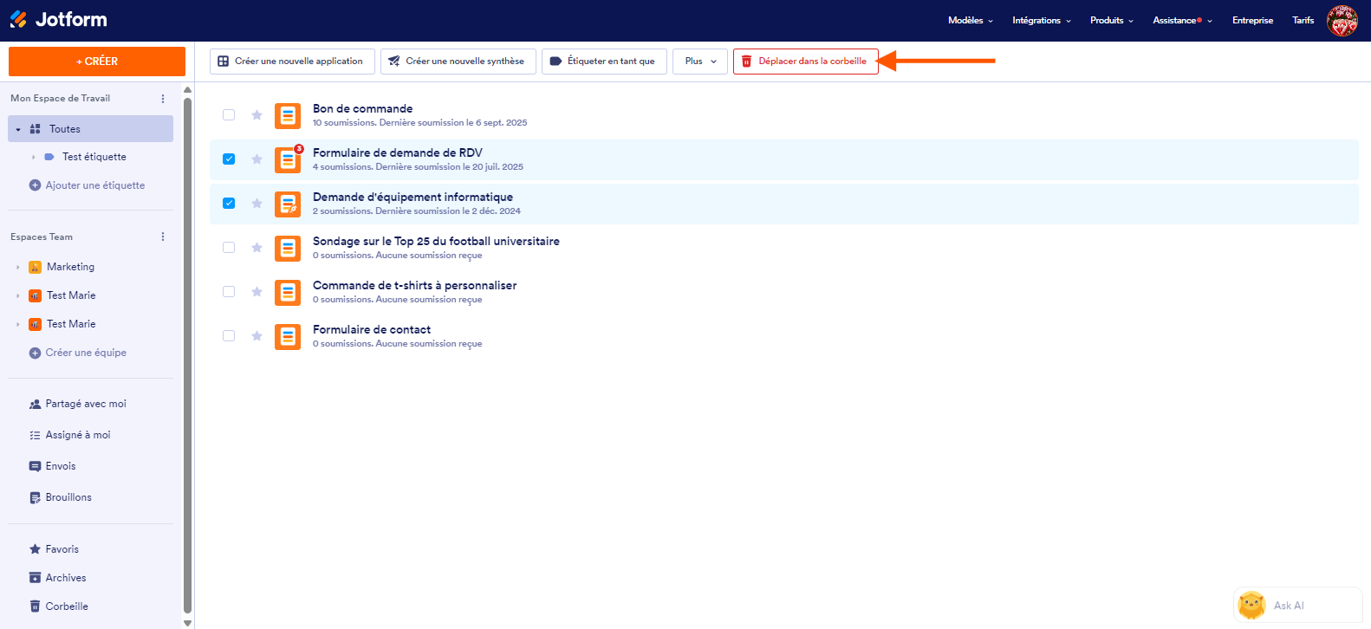Click the Corbeille trash icon in sidebar
This screenshot has height=629, width=1371.
tap(35, 606)
